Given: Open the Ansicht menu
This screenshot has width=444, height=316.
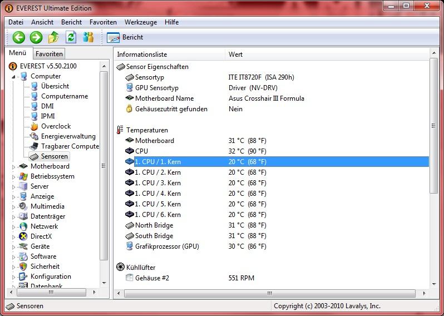Looking at the screenshot, I should tap(42, 22).
